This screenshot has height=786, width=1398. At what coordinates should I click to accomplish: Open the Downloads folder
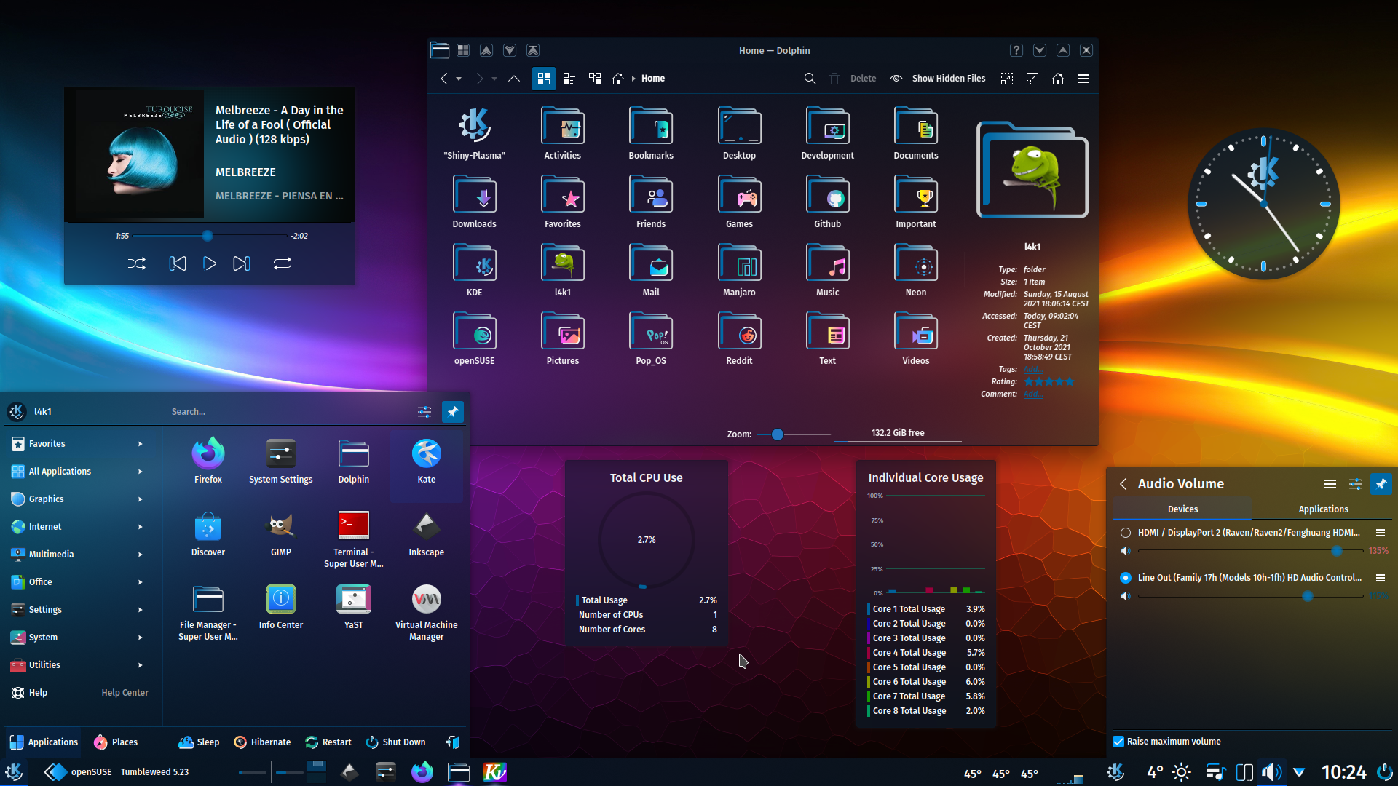(x=474, y=202)
